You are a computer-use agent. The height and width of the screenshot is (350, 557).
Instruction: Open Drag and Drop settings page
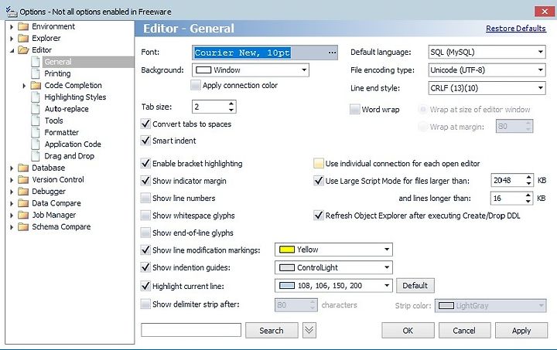[70, 155]
